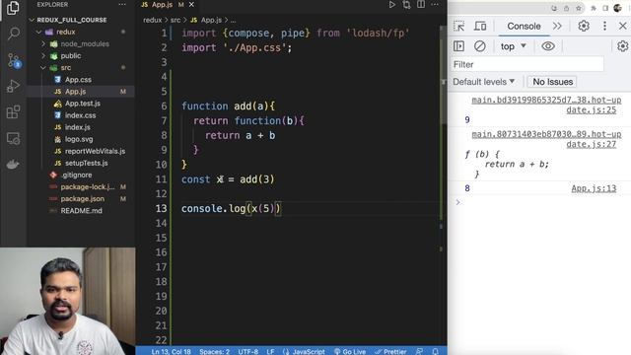Image resolution: width=631 pixels, height=355 pixels.
Task: Clear the console
Action: 480,46
